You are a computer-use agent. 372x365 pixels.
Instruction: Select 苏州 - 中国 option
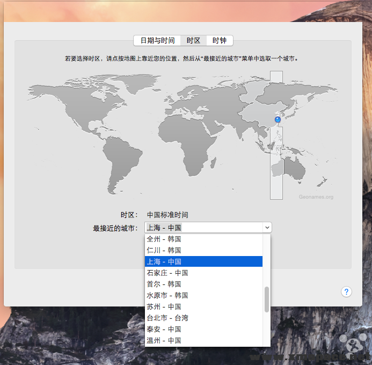(x=203, y=306)
